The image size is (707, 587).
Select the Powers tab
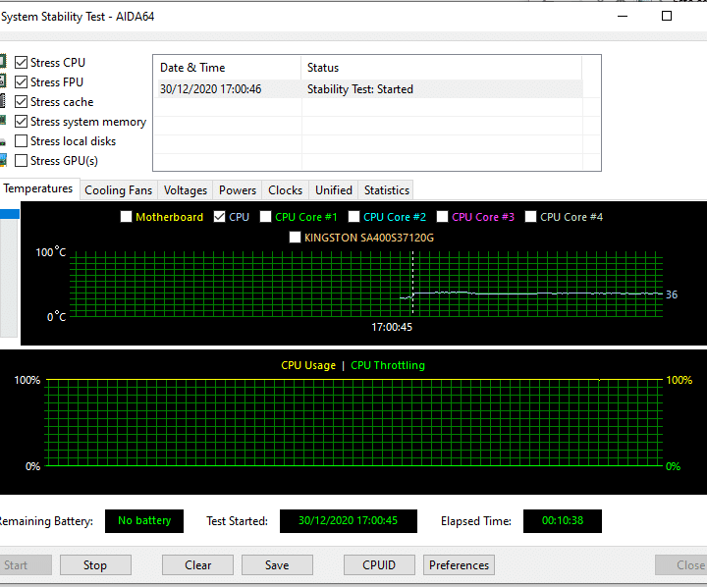[238, 190]
